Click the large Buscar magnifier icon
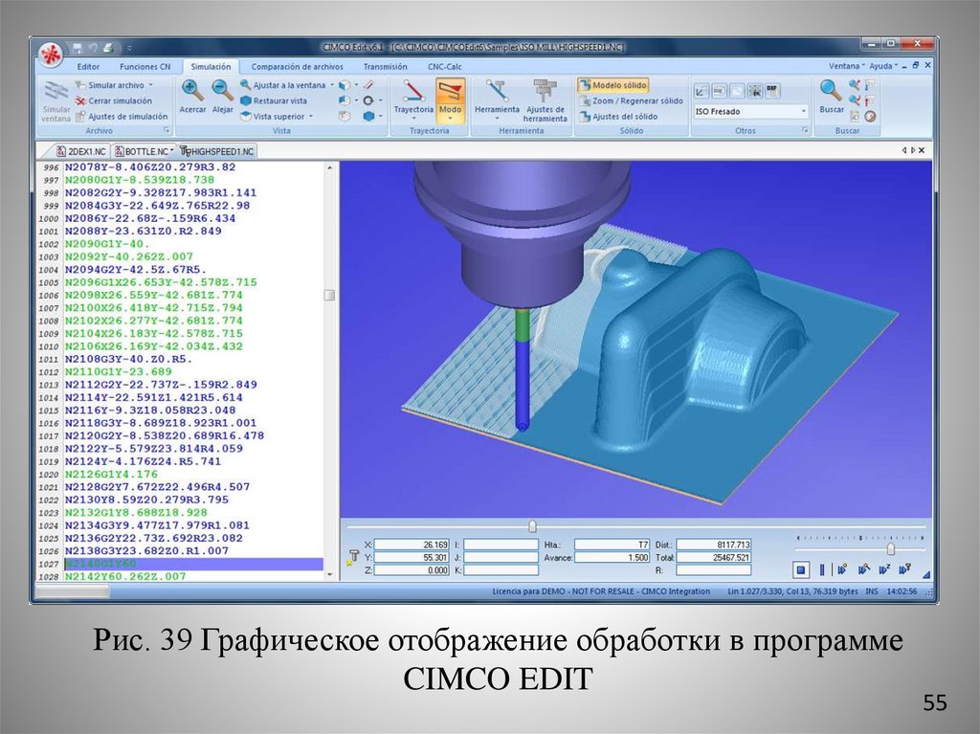The width and height of the screenshot is (980, 734). (x=831, y=91)
